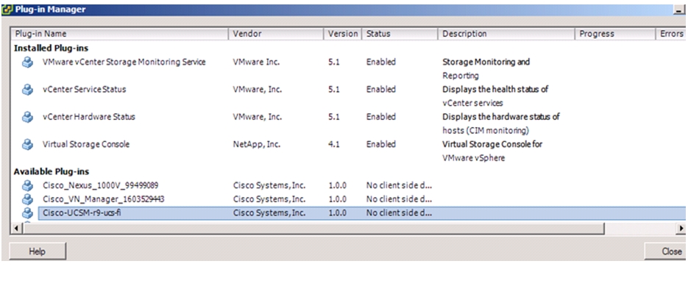Click the horizontal scrollbar right arrow
688x286 pixels.
[x=681, y=229]
